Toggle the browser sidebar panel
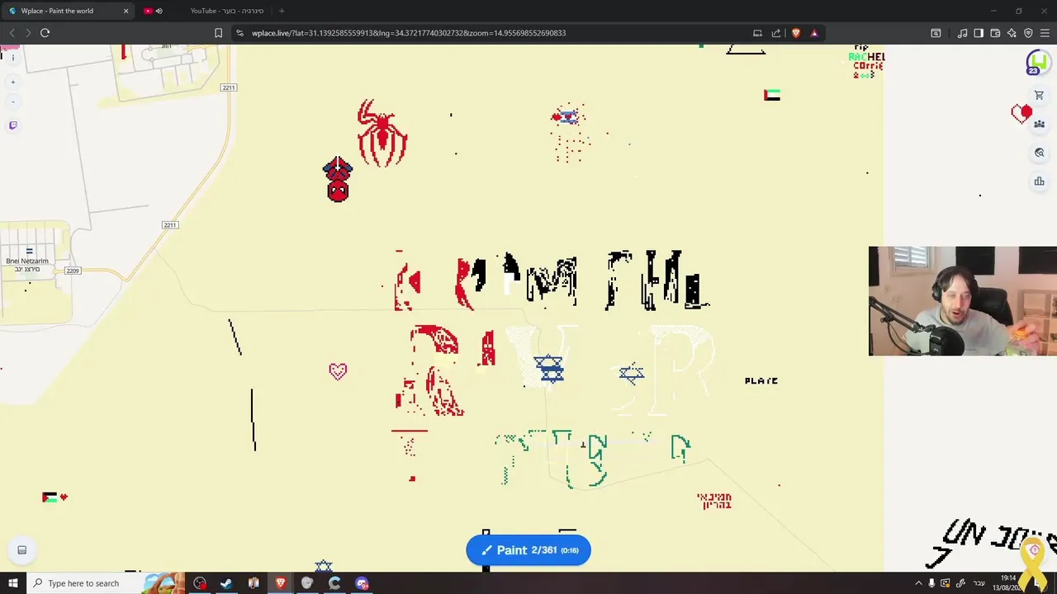 979,33
